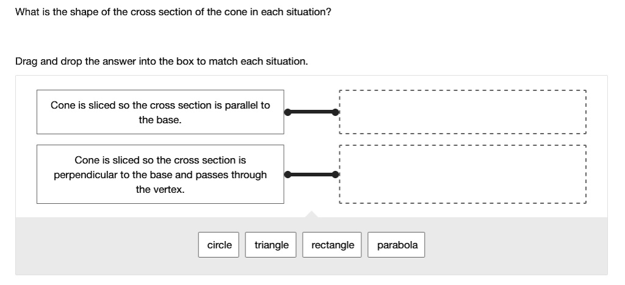Click right endpoint dot of top connector
The image size is (625, 285).
click(336, 112)
